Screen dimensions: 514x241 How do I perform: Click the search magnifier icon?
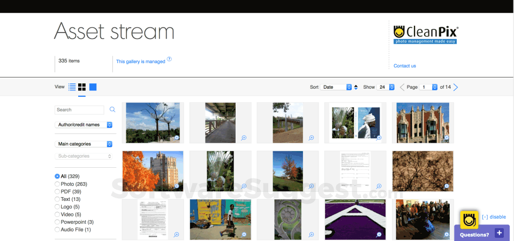pos(112,110)
